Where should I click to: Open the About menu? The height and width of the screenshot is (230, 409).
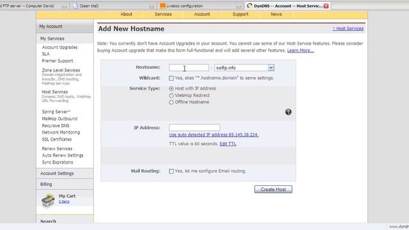127,14
